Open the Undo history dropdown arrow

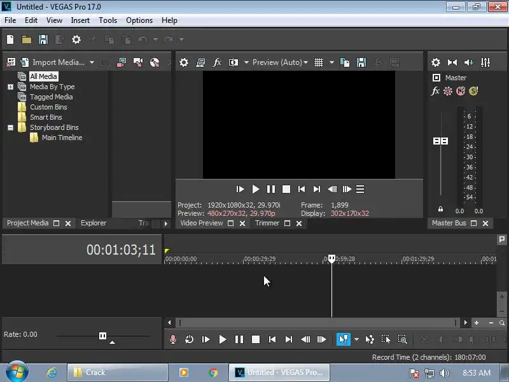155,39
